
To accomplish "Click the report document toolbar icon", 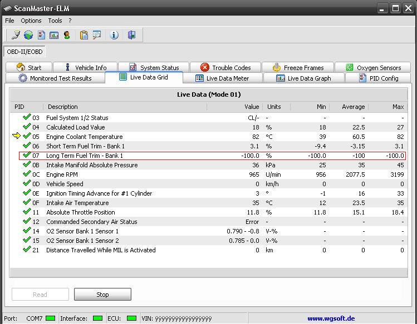I will coord(41,35).
